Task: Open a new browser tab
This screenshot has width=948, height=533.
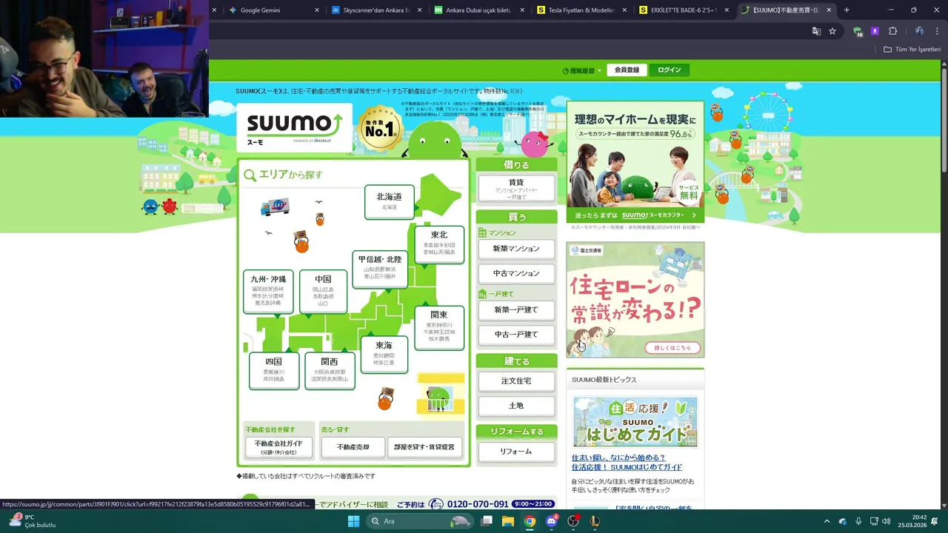Action: 847,10
